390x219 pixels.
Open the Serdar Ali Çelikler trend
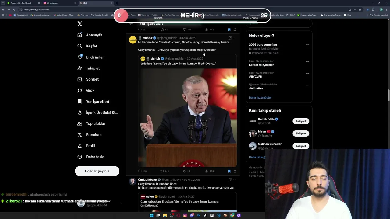click(x=261, y=65)
